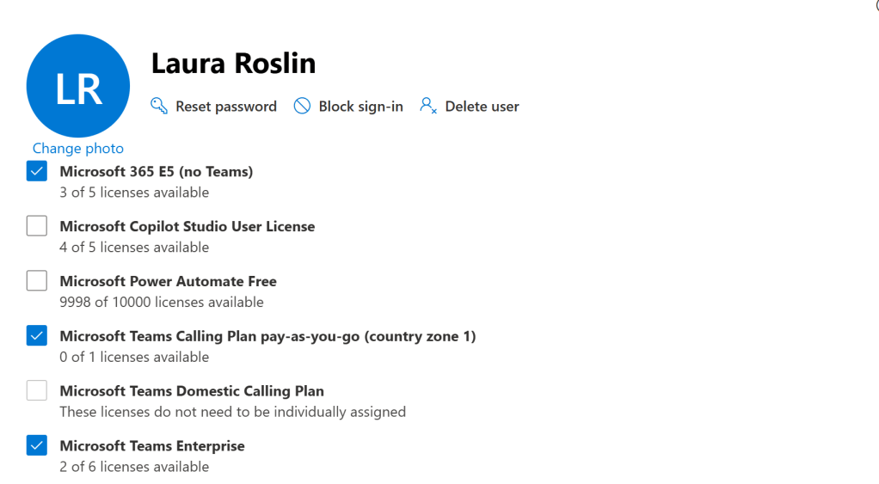The width and height of the screenshot is (879, 484).
Task: Click the Microsoft Teams Enterprise license label
Action: pos(152,446)
